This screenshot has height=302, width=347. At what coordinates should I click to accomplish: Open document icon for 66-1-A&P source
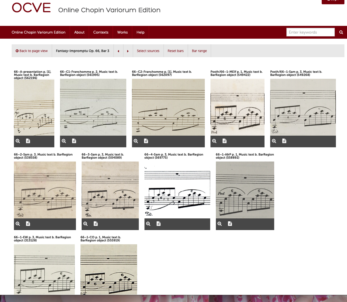[x=230, y=224]
